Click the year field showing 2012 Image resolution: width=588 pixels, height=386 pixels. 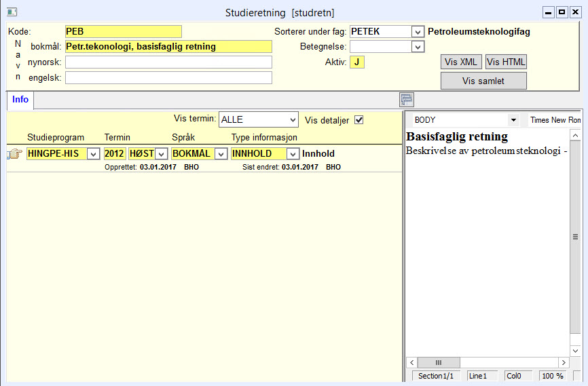coord(114,154)
